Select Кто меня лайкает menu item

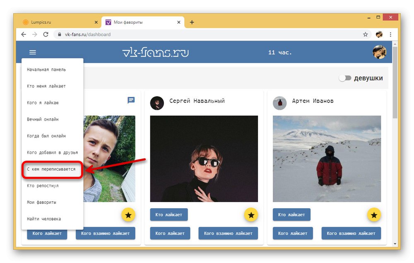point(52,86)
